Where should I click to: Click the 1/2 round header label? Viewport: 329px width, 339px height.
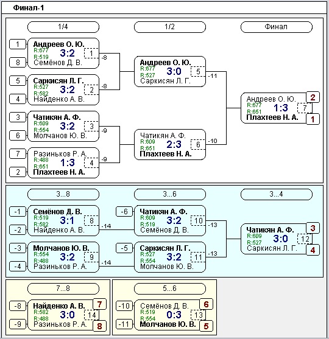(x=170, y=27)
